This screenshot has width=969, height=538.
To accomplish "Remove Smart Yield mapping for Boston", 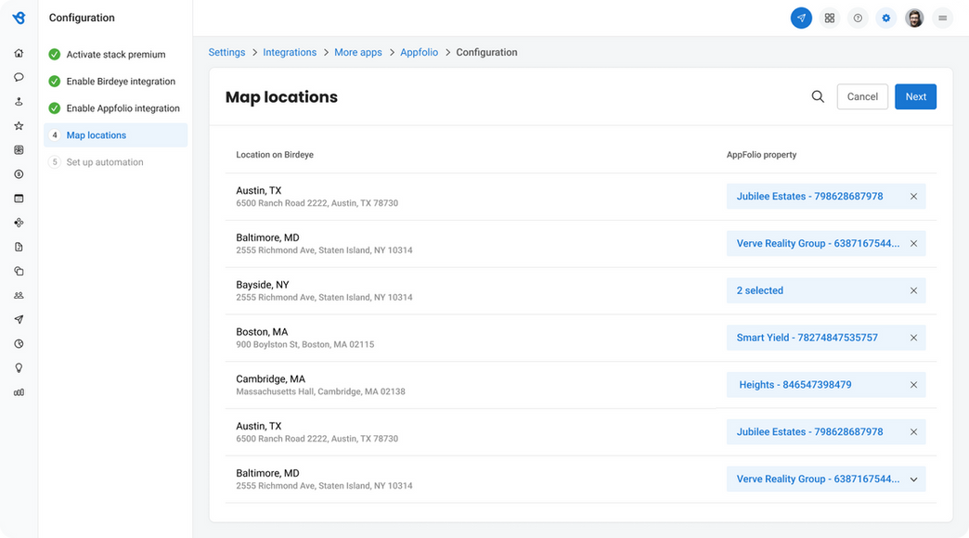I will [x=913, y=338].
